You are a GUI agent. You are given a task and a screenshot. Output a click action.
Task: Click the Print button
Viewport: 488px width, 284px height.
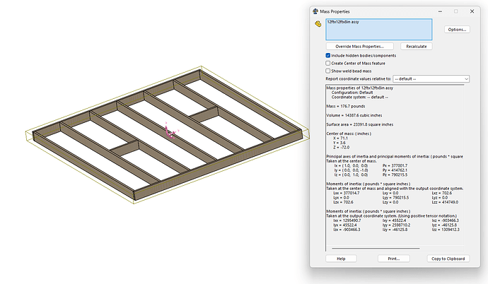point(393,259)
